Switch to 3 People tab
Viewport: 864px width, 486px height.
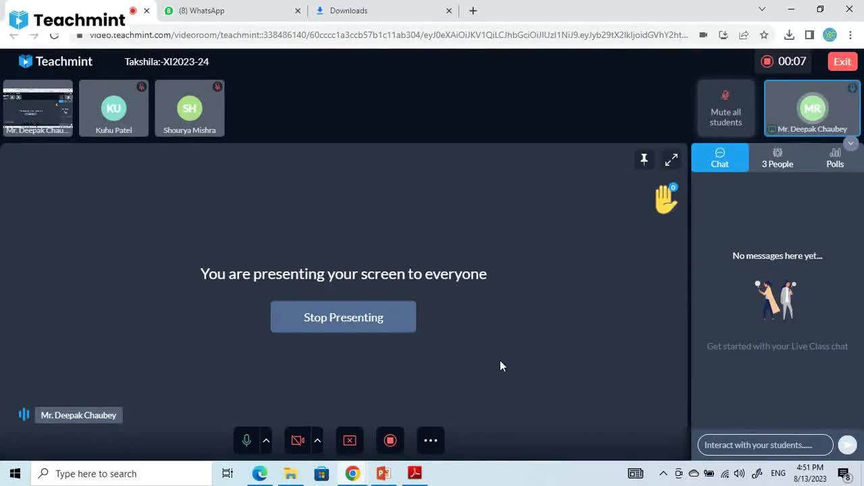(778, 158)
